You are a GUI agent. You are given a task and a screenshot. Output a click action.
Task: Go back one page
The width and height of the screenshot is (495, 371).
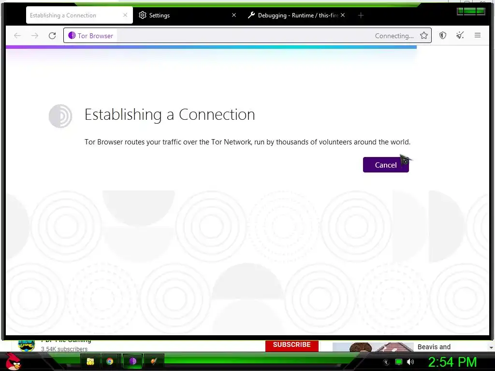pyautogui.click(x=17, y=36)
